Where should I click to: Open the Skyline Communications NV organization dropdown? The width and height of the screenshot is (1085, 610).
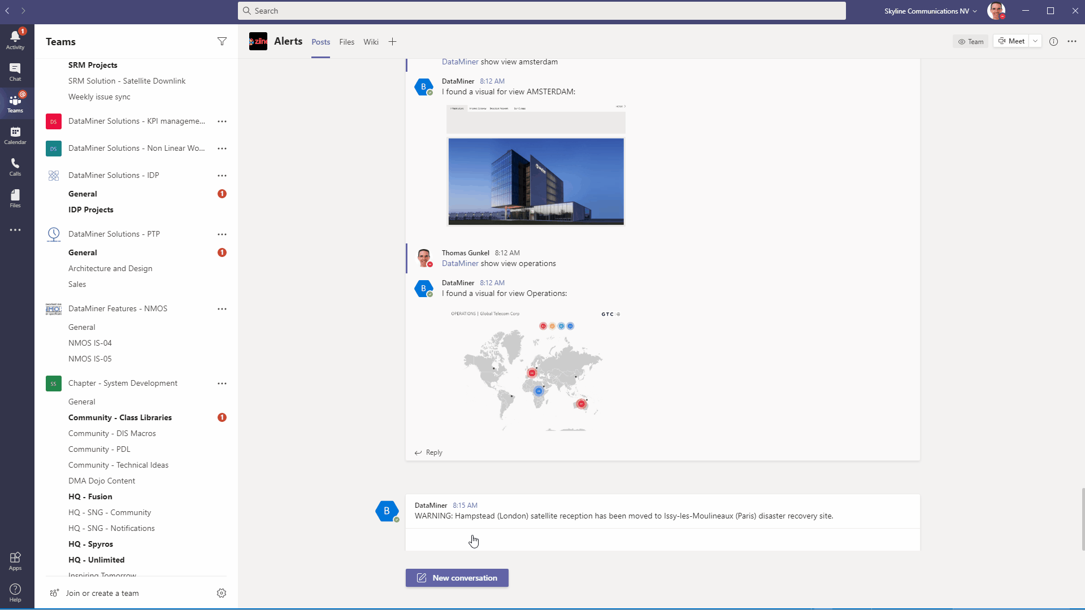tap(930, 11)
